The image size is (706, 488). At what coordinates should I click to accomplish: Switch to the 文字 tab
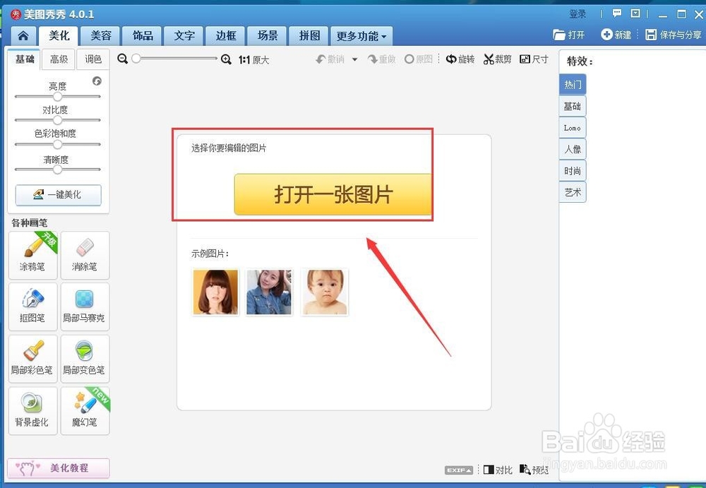point(184,35)
